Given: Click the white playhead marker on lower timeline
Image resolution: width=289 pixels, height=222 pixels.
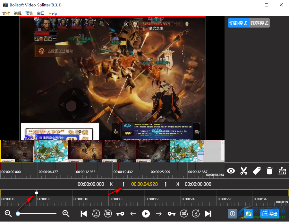Looking at the screenshot, I should [37, 193].
